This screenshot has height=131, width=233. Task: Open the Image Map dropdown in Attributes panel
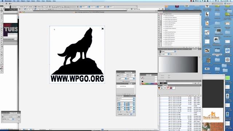10,119
